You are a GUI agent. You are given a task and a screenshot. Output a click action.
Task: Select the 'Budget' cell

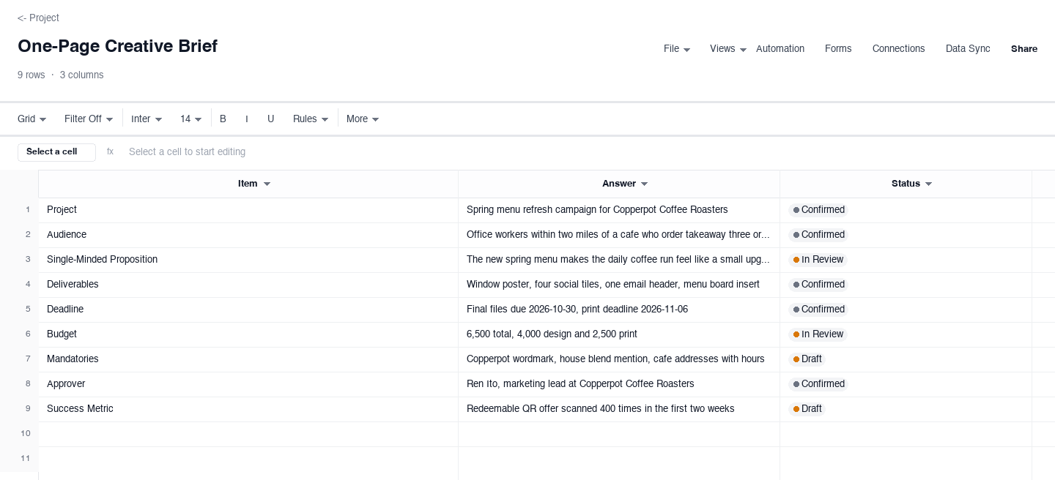pyautogui.click(x=248, y=334)
